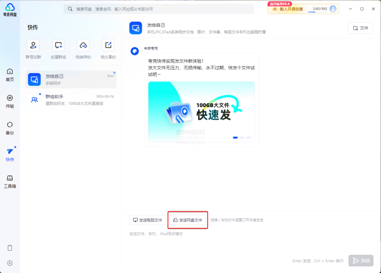Open the 工具箱 toolbox

click(10, 182)
